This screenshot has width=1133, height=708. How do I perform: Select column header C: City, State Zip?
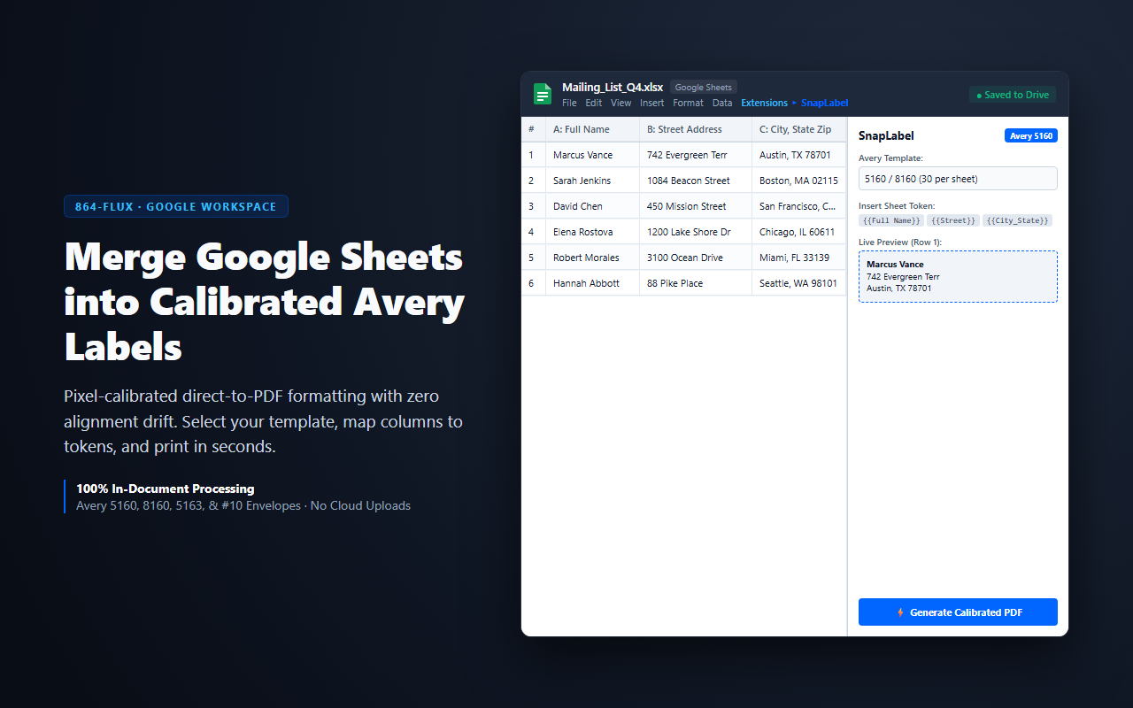pyautogui.click(x=799, y=129)
